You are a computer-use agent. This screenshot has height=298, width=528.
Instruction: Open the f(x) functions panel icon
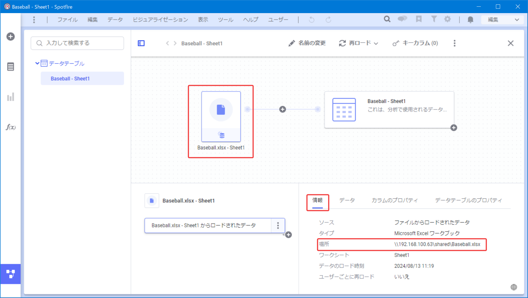point(11,127)
